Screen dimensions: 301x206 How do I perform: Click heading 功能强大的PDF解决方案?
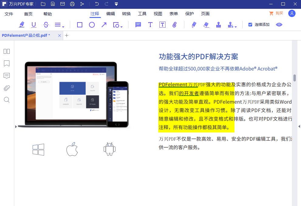tap(199, 57)
